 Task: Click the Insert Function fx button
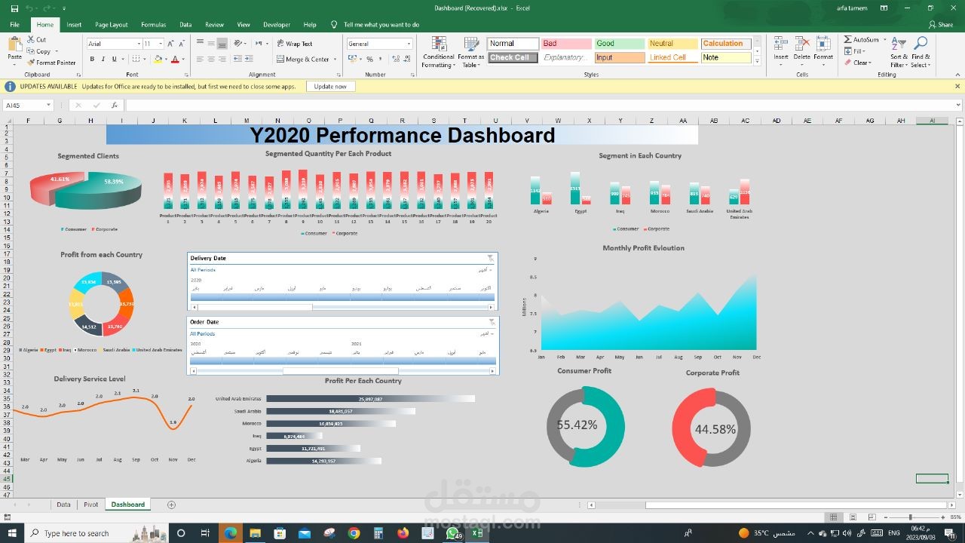pyautogui.click(x=115, y=106)
